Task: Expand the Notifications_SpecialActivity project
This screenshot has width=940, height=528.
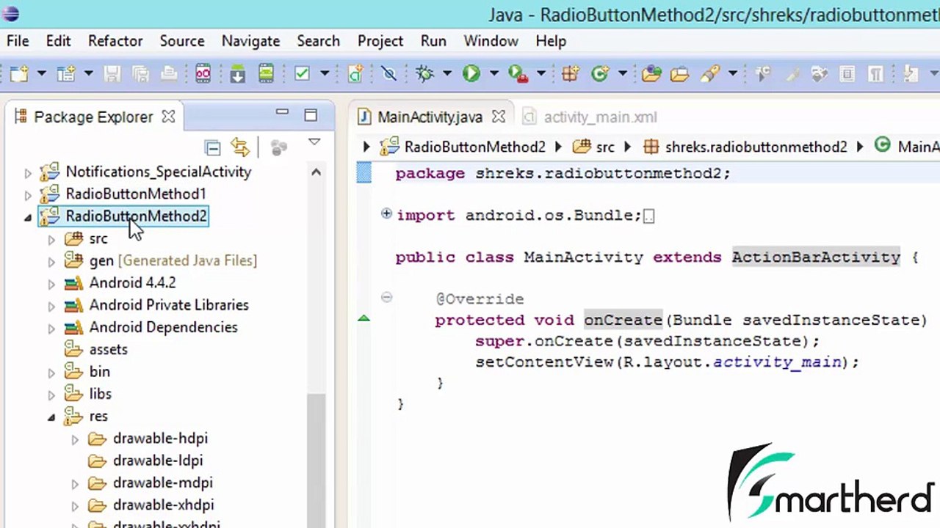Action: (x=28, y=173)
